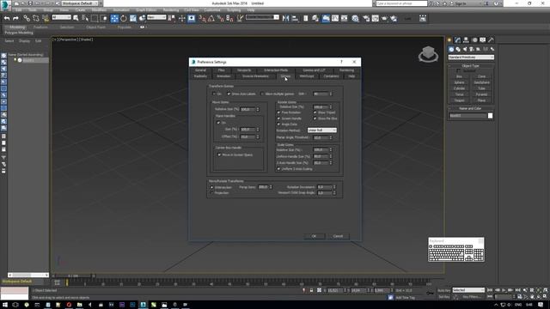
Task: Click the Help question mark in Preference Settings
Action: pos(341,62)
